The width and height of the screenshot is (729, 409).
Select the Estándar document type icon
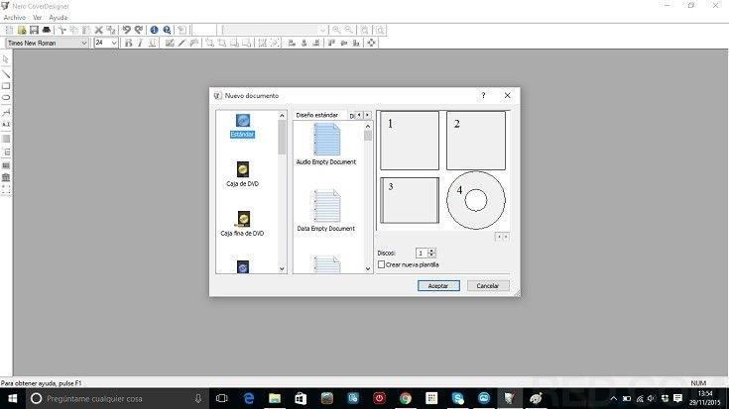click(x=242, y=121)
